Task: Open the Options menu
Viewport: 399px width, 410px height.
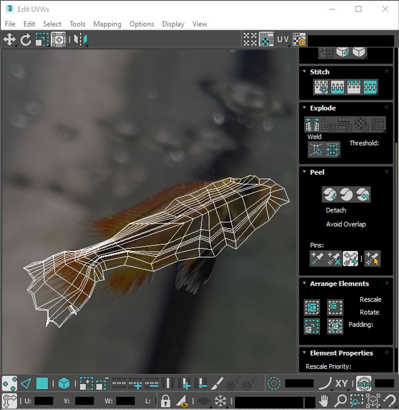Action: (x=142, y=24)
